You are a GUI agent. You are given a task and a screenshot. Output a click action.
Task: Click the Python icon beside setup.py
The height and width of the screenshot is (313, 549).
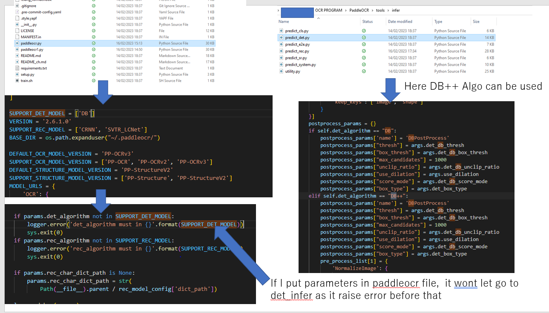point(17,74)
